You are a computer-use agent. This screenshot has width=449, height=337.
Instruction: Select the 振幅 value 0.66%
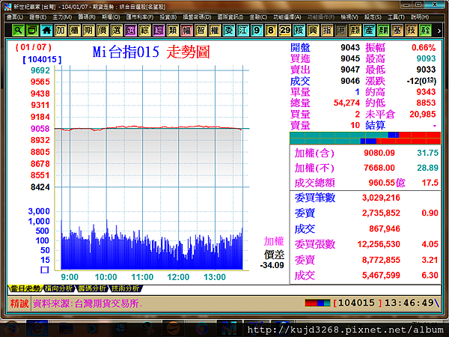[424, 47]
